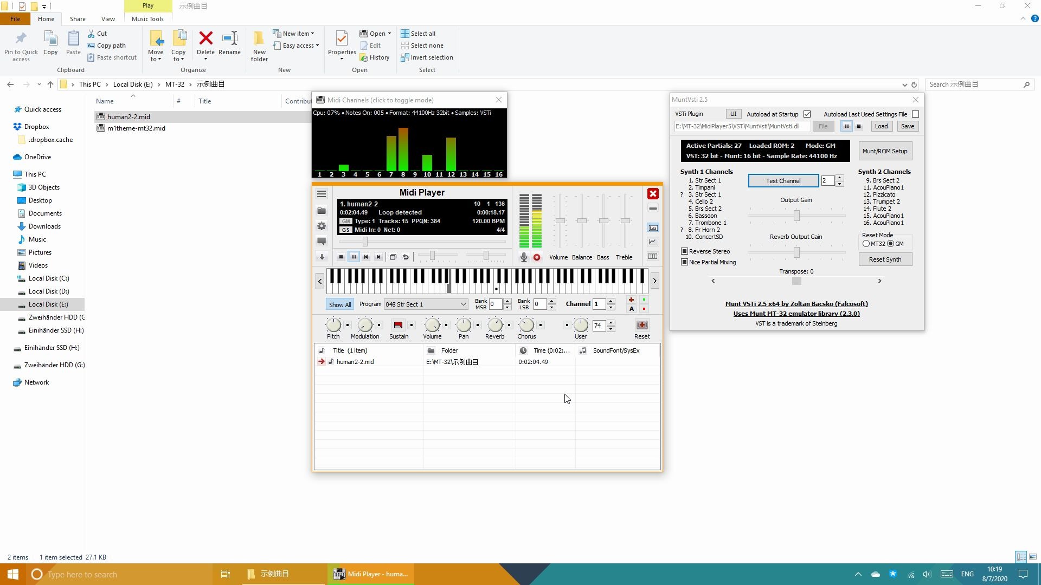Toggle Autoload at Startup checkbox
The height and width of the screenshot is (585, 1041).
tap(807, 114)
